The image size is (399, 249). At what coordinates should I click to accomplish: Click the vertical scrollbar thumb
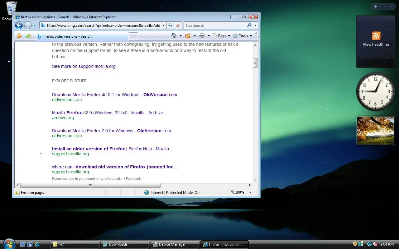pyautogui.click(x=255, y=63)
